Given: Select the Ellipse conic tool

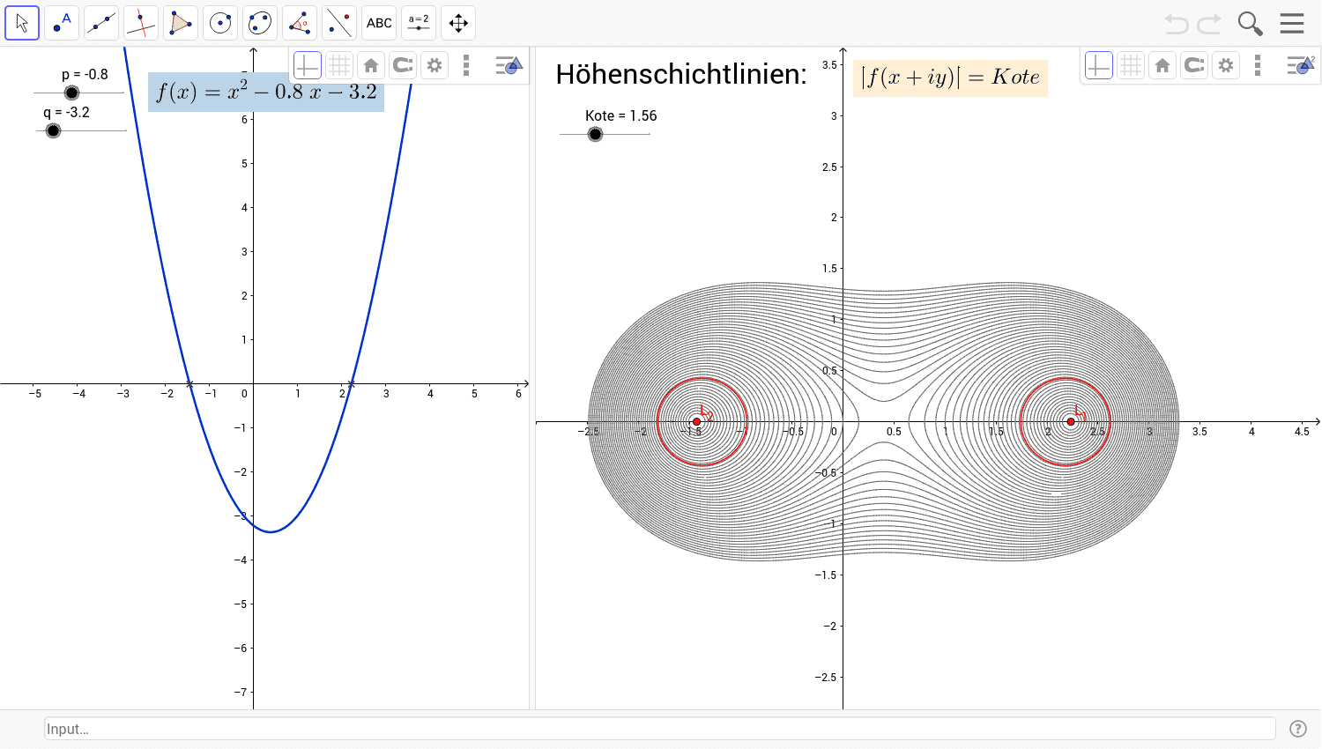Looking at the screenshot, I should click(x=260, y=23).
